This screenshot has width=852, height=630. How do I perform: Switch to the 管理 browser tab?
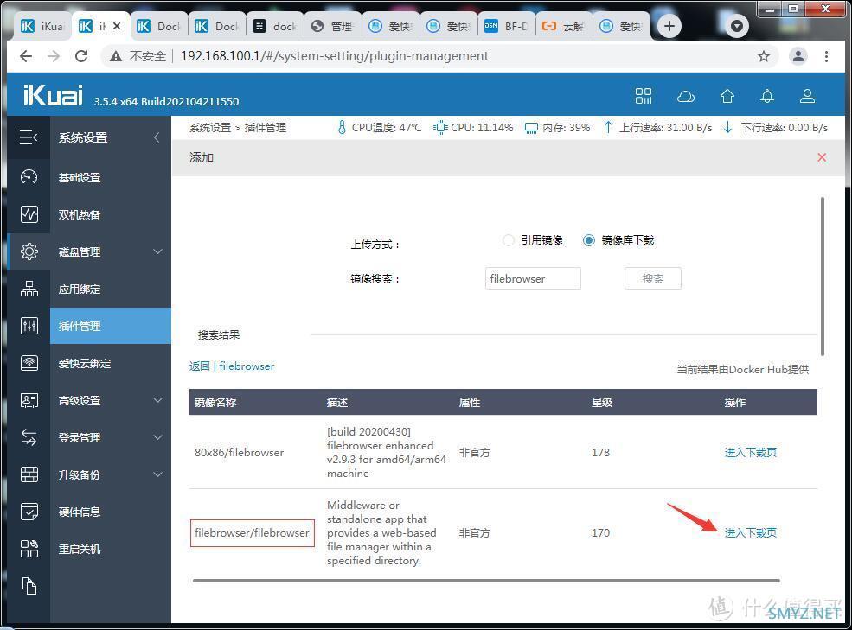click(x=332, y=26)
